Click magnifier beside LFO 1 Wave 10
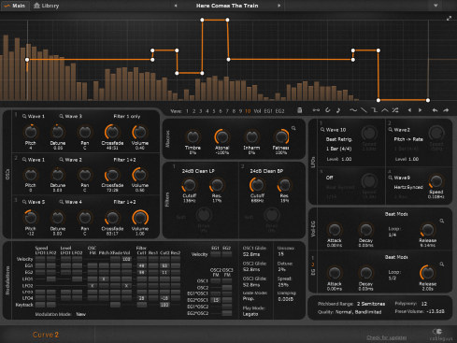 [x=322, y=130]
